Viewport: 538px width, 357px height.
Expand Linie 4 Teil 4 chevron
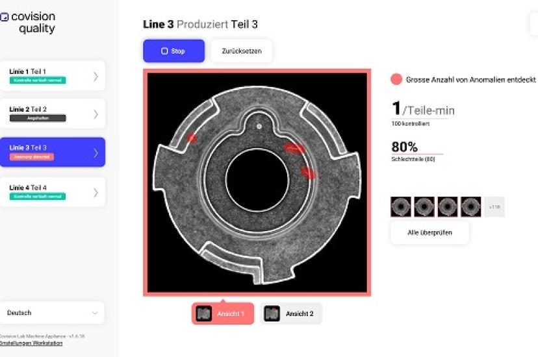[96, 193]
